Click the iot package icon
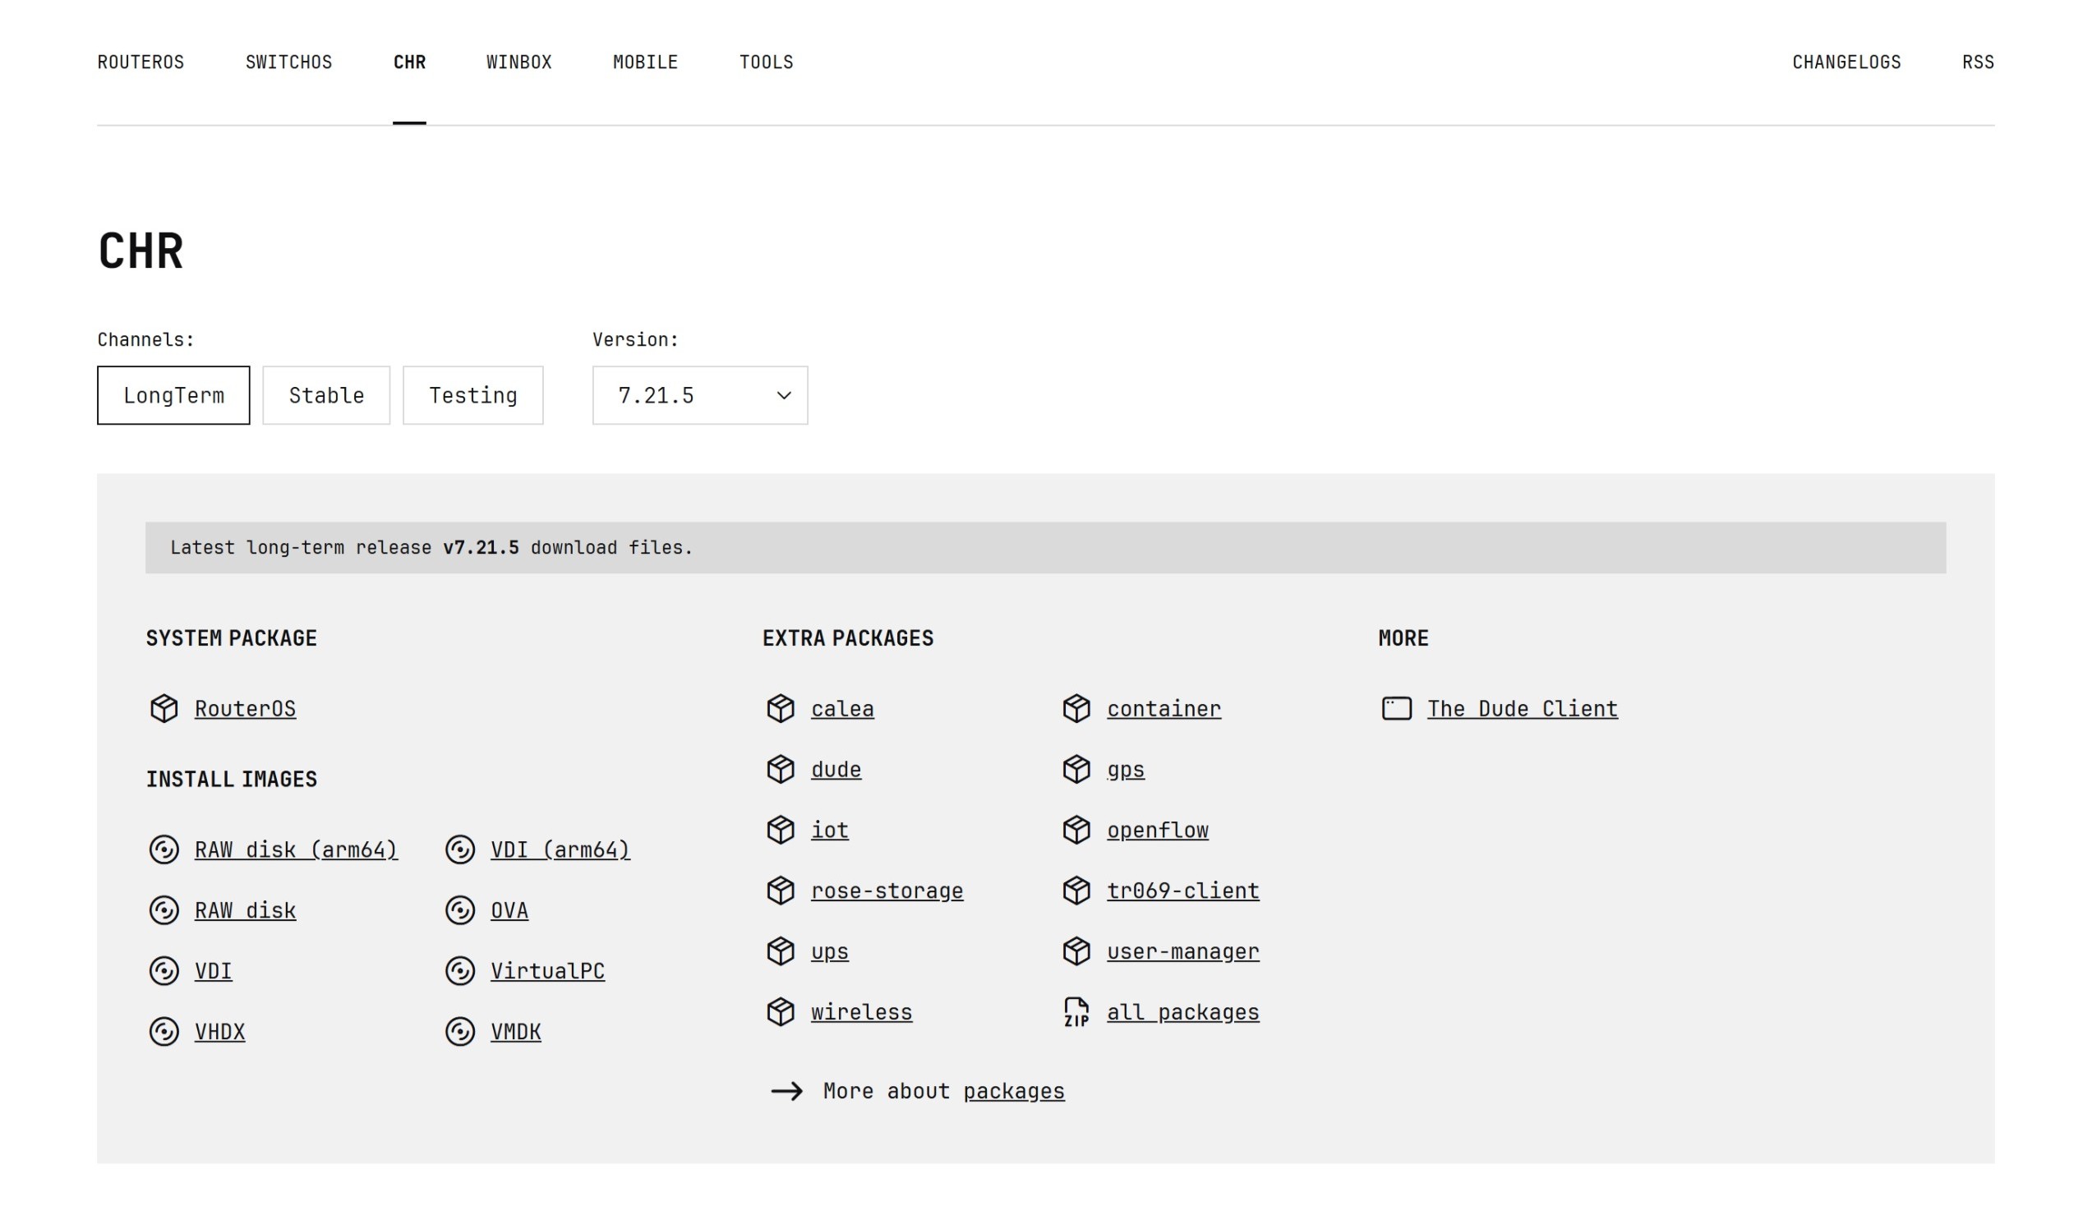Viewport: 2092px width, 1206px height. tap(780, 829)
